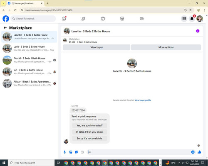The image size is (208, 166).
Task: View site information icon in address bar
Action: [x=22, y=10]
